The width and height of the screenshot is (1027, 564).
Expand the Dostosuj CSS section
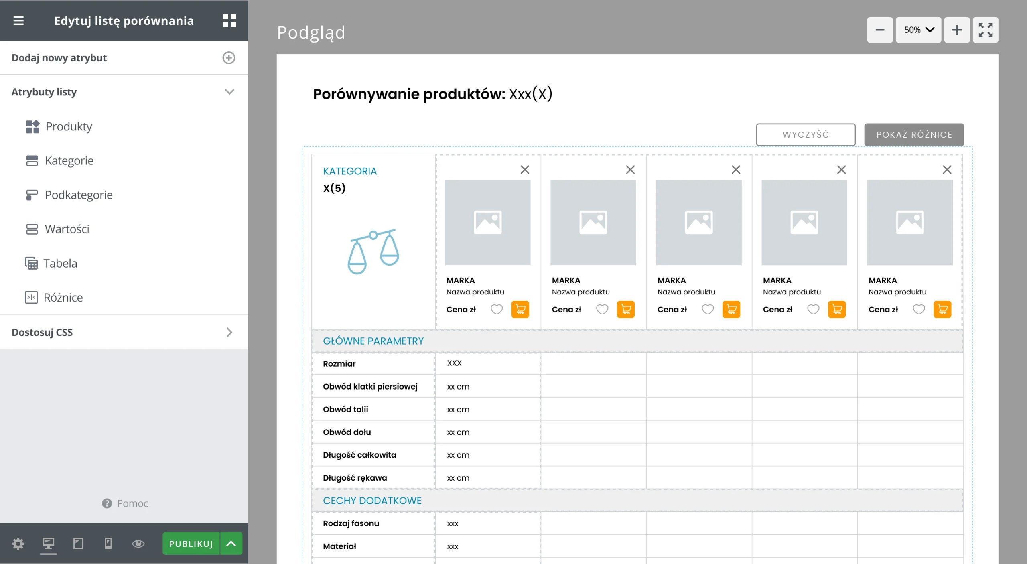[229, 332]
